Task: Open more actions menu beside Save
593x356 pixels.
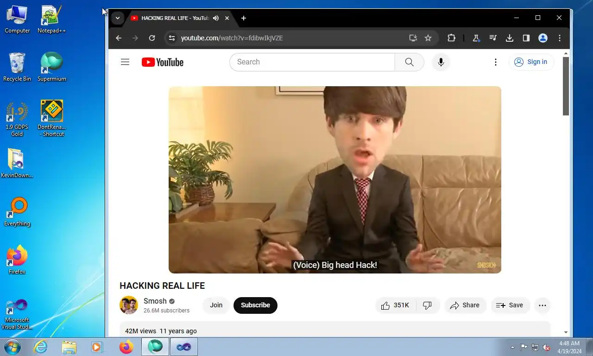Action: pos(543,305)
